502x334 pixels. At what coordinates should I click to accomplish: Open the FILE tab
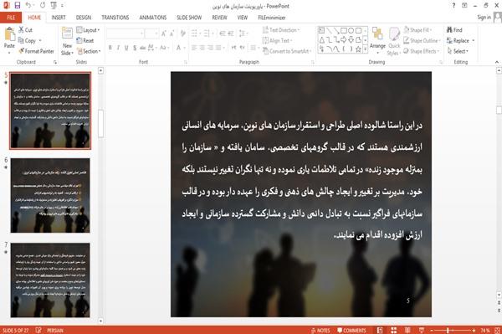(11, 18)
